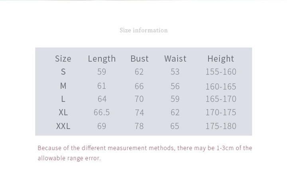Select the bust value 78
Viewport: 287px width, 178px height.
(139, 126)
